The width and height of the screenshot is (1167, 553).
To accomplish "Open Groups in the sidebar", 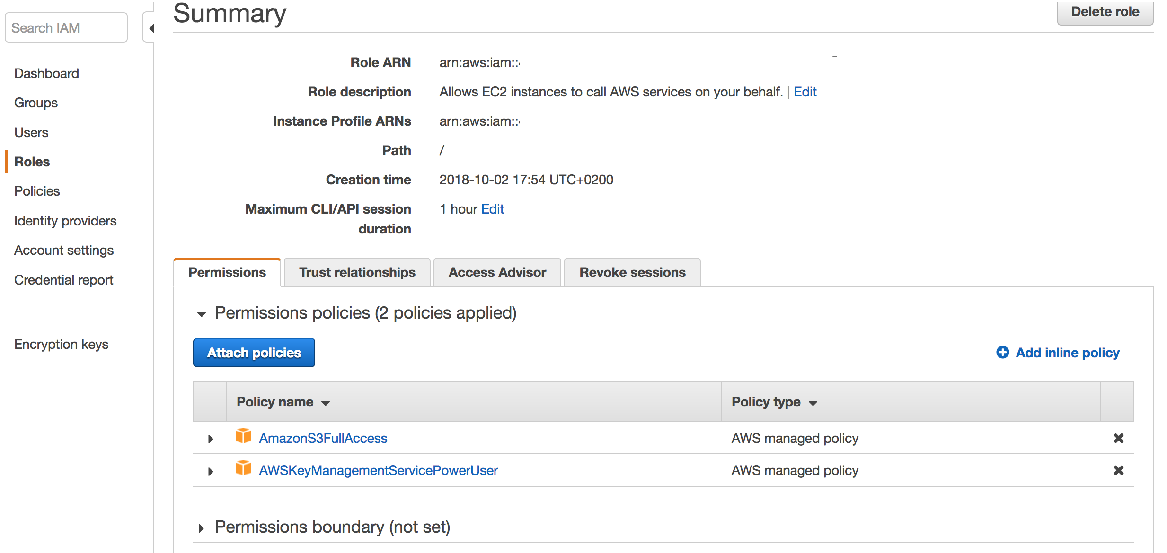I will tap(36, 103).
